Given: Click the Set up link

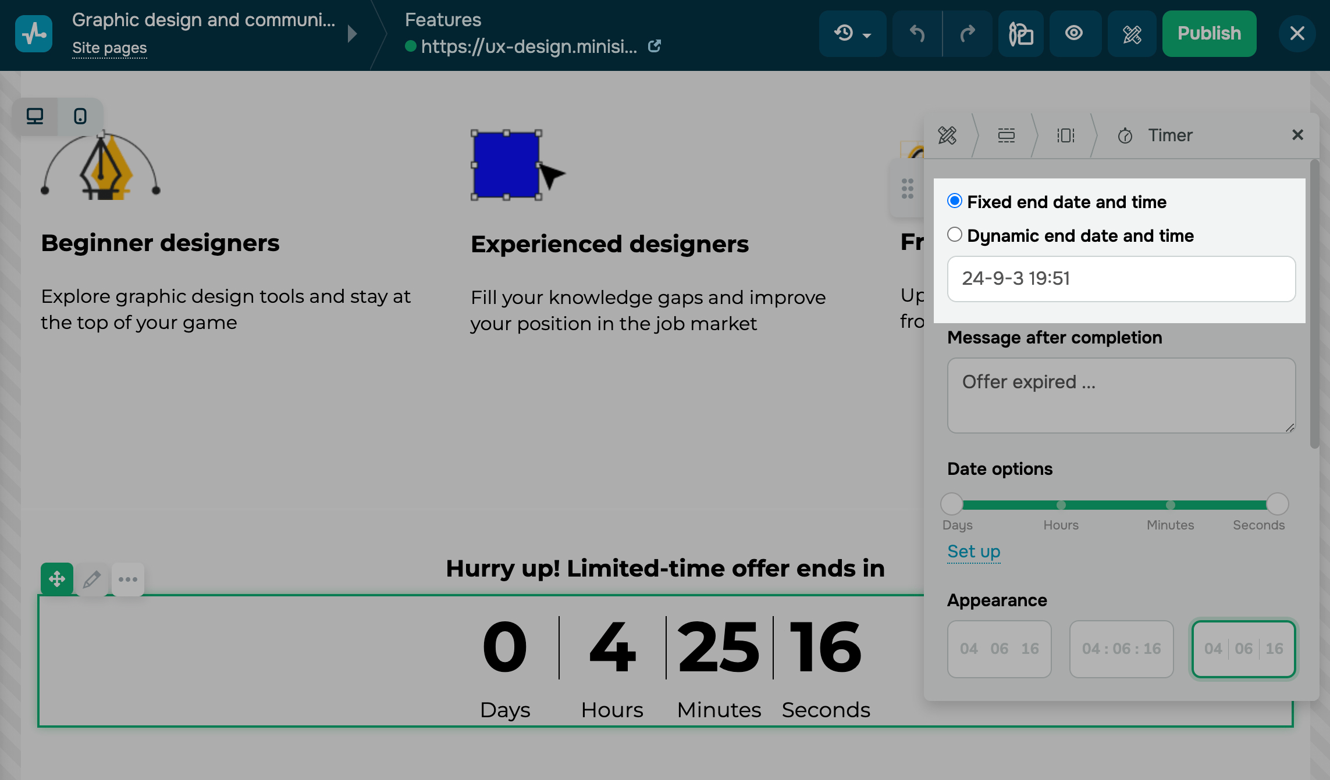Looking at the screenshot, I should point(973,550).
